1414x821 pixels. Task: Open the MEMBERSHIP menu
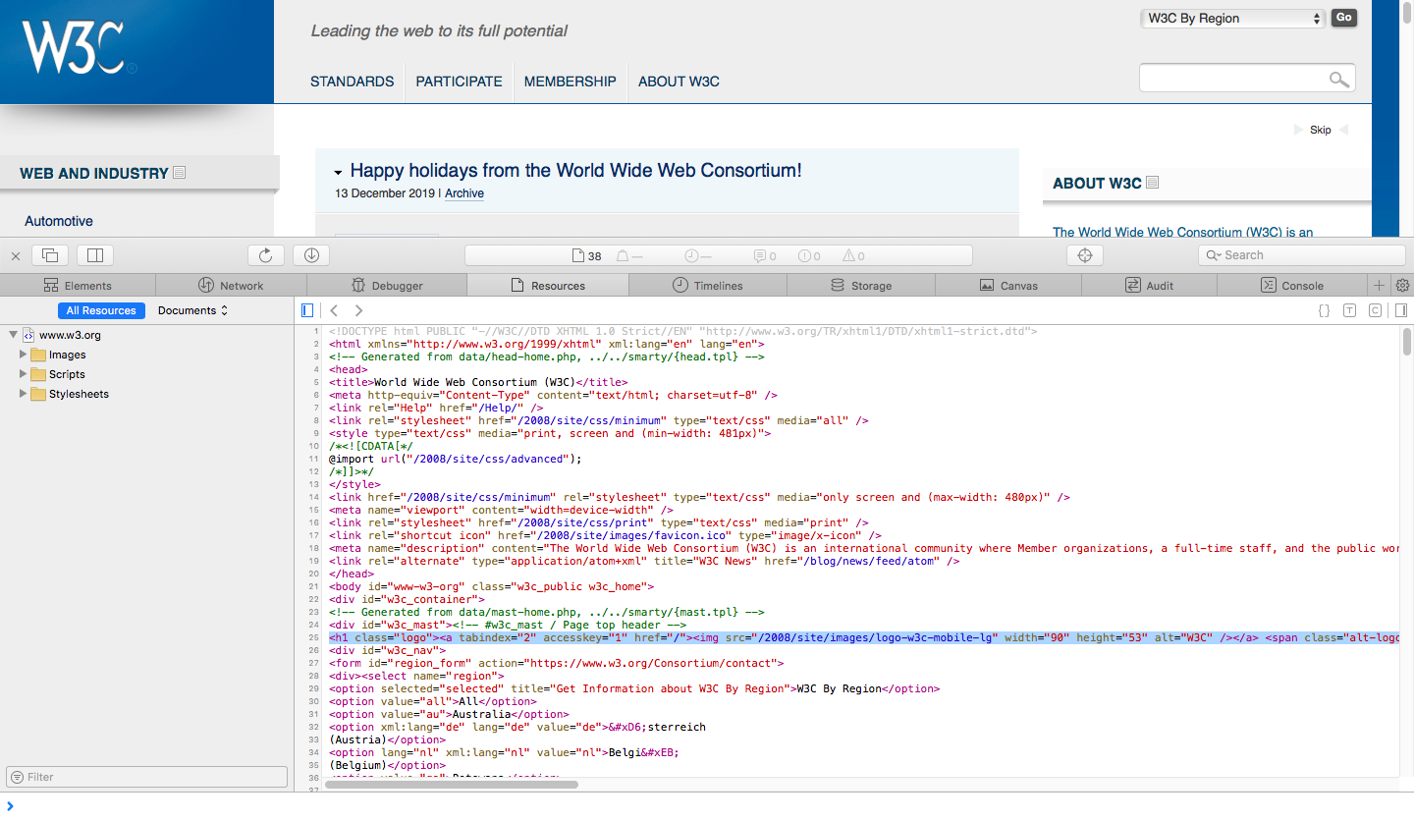(571, 82)
